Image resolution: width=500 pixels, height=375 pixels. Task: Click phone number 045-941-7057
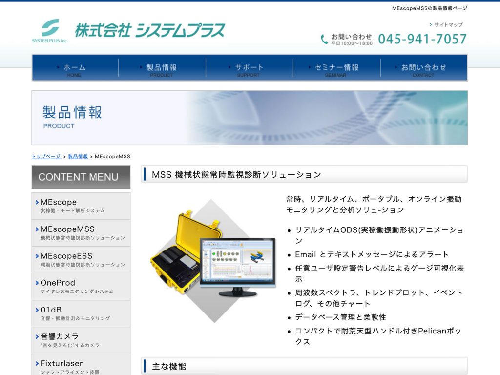point(422,39)
